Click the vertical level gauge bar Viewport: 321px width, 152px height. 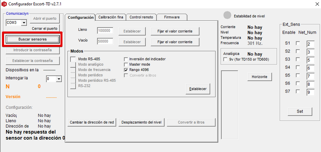(230, 105)
